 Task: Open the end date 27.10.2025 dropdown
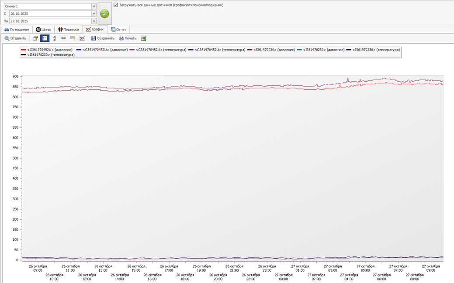[x=94, y=21]
